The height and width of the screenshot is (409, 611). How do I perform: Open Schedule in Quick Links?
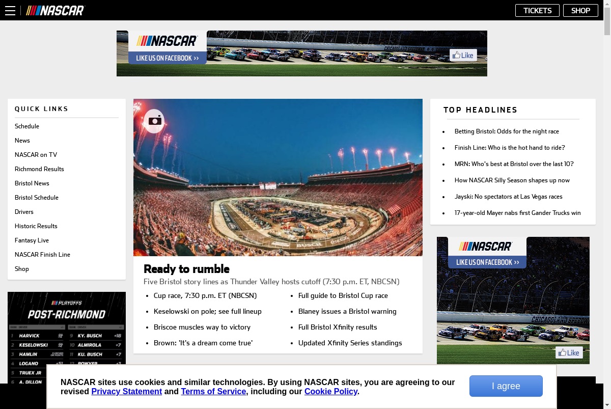pyautogui.click(x=27, y=126)
